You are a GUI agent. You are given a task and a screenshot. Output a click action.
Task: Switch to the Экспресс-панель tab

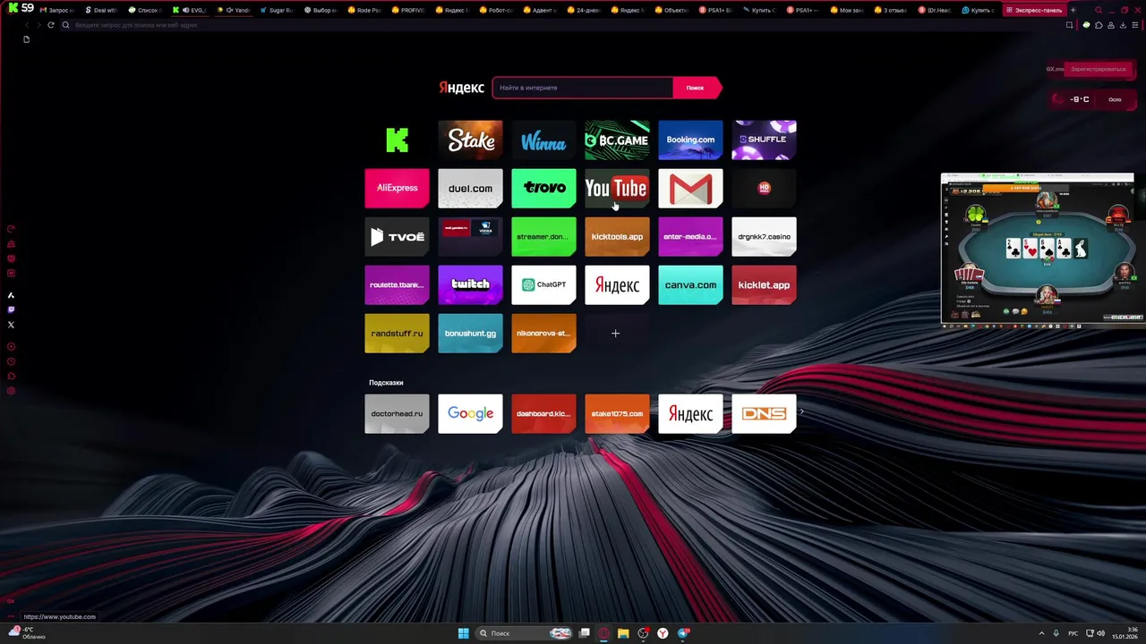point(1034,10)
